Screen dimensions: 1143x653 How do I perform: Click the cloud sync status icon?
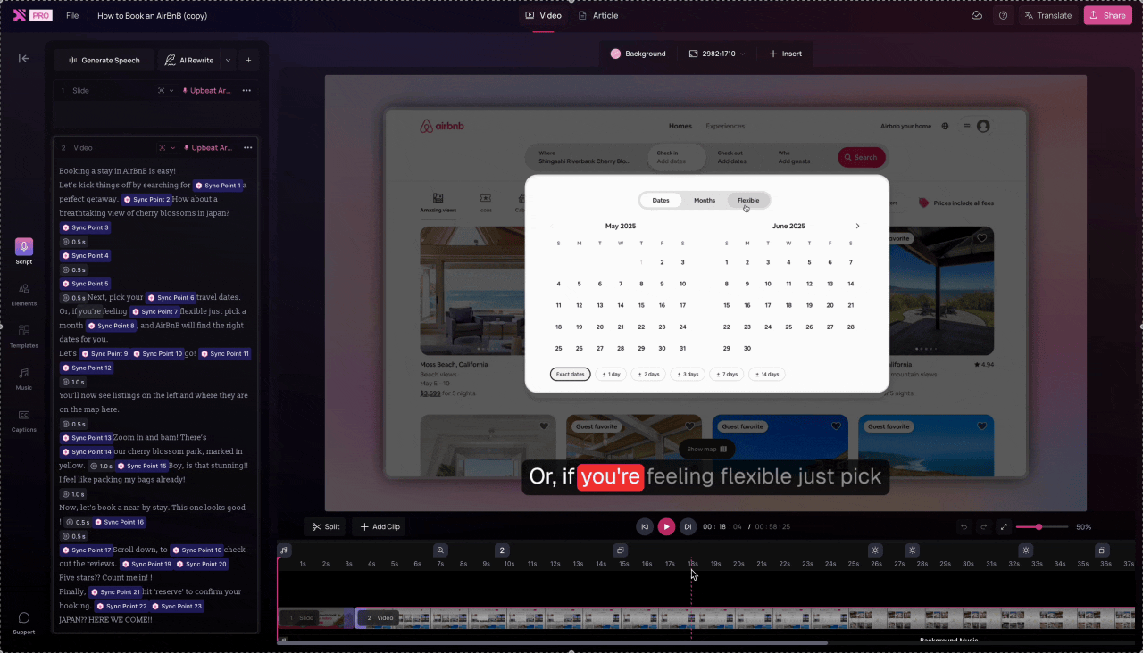point(976,15)
